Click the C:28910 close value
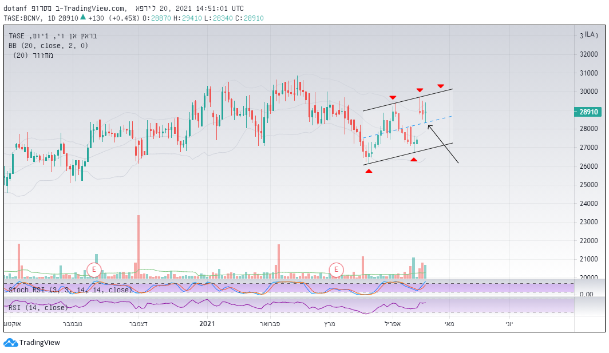 point(250,18)
